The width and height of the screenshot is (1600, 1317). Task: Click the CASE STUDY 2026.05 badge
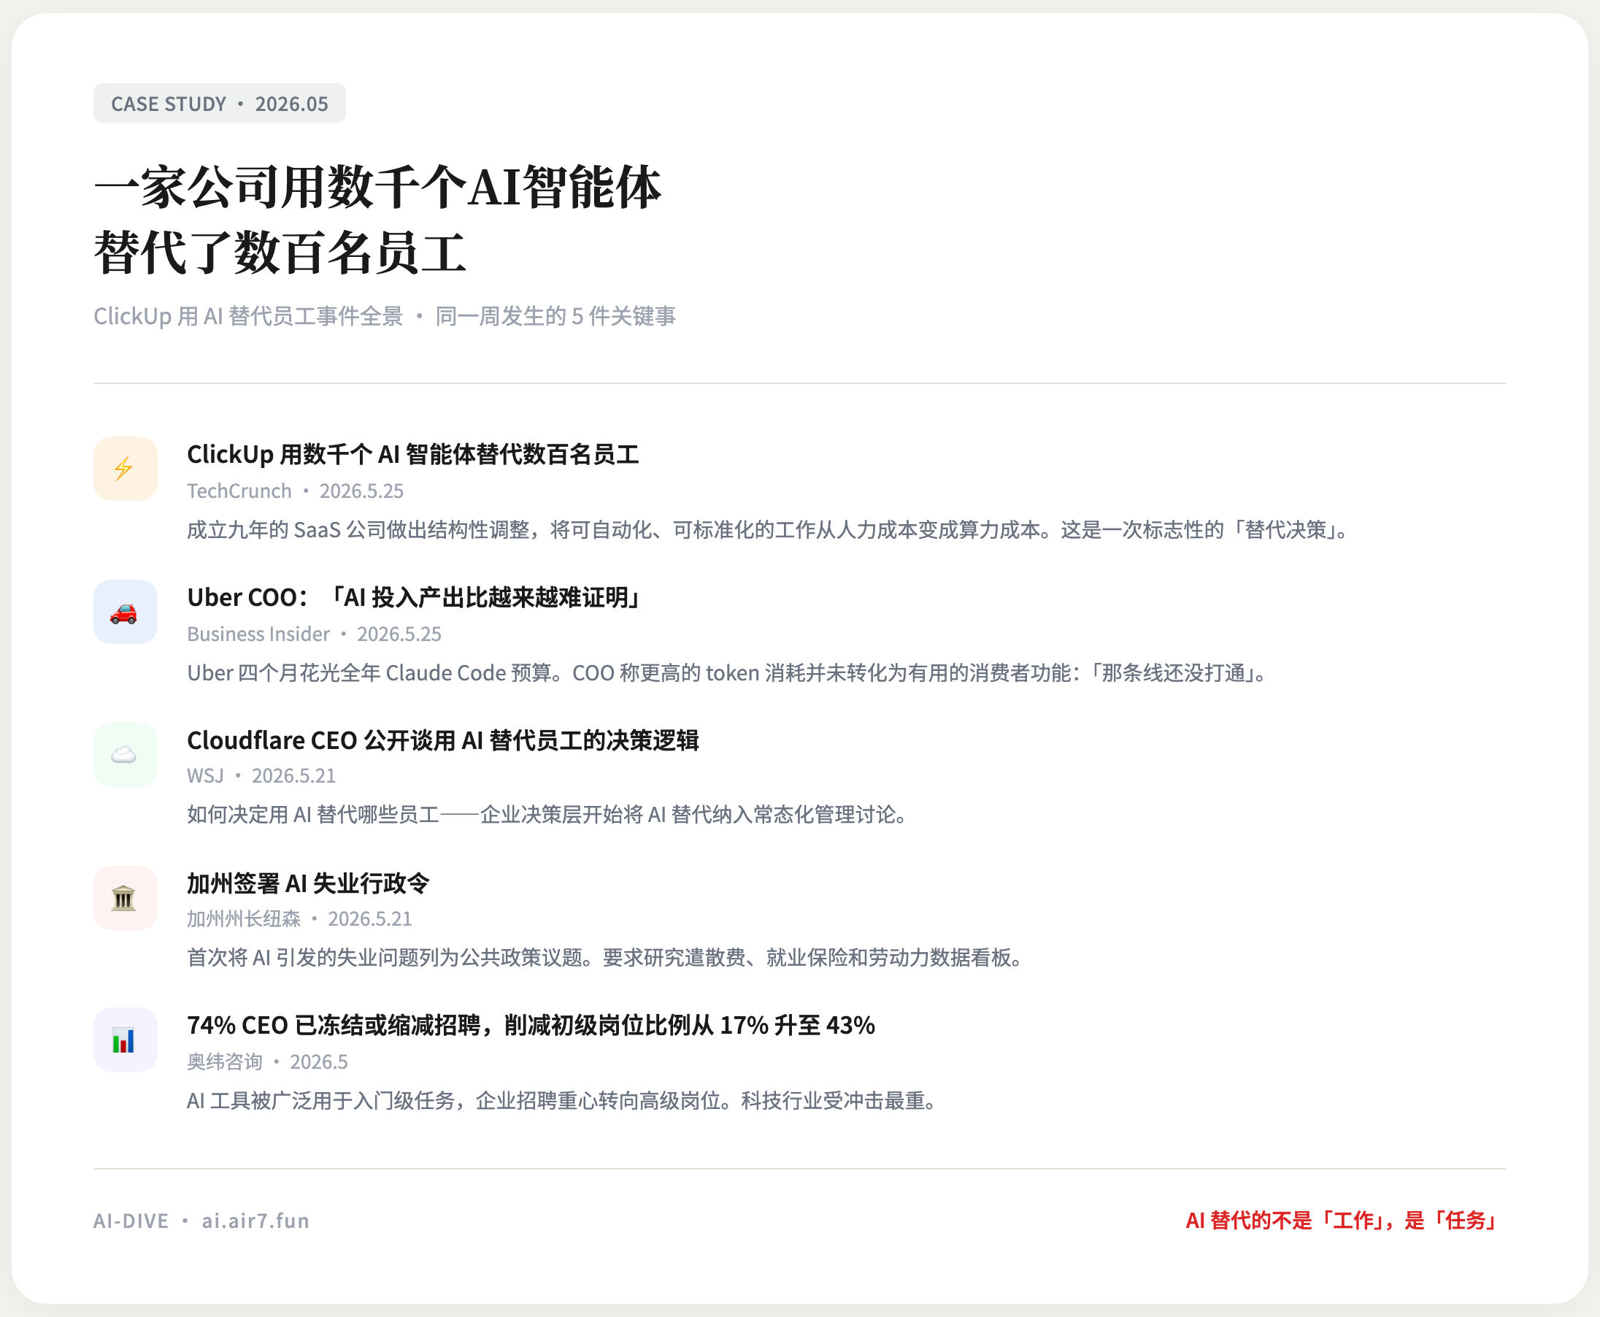[x=219, y=103]
